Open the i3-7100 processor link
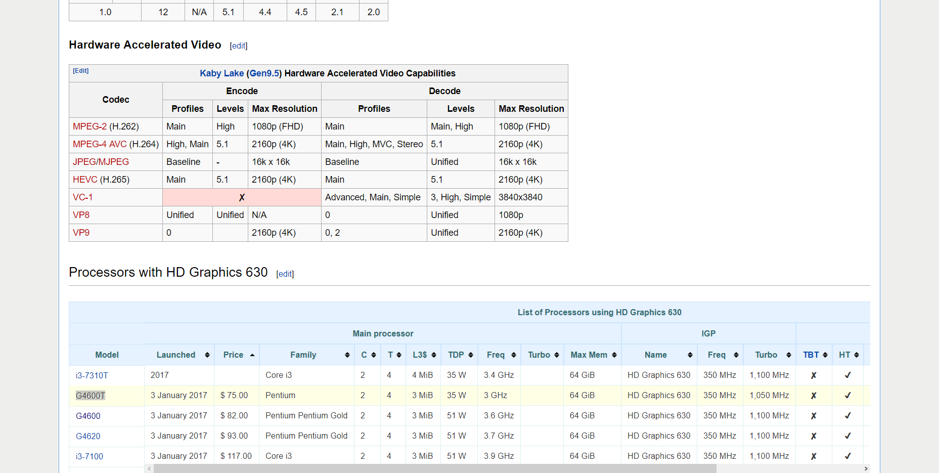The image size is (939, 473). click(90, 456)
